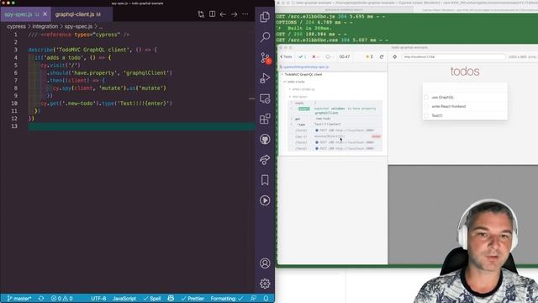This screenshot has height=303, width=538.
Task: Open the Manage gear menu
Action: click(x=265, y=284)
